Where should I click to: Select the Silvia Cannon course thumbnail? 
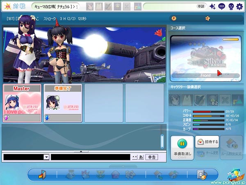pyautogui.click(x=206, y=58)
